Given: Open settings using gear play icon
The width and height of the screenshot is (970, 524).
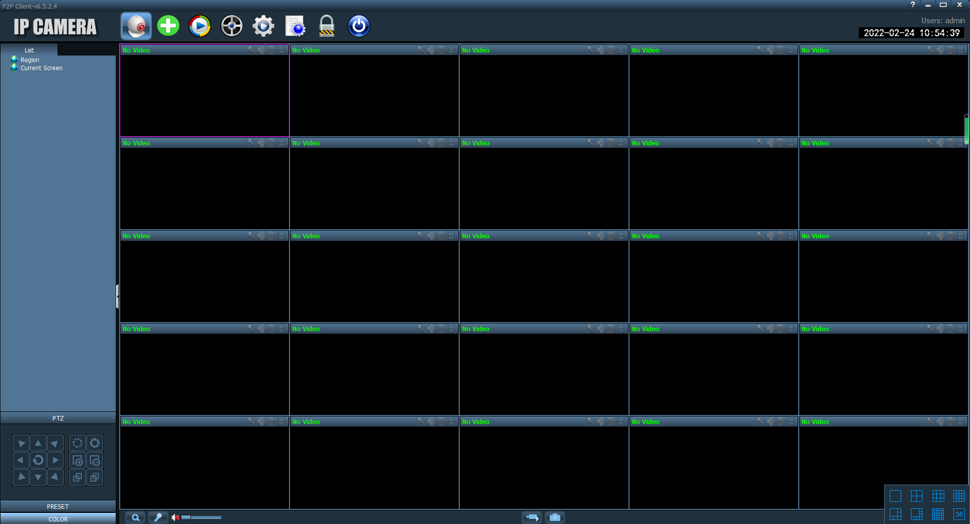Looking at the screenshot, I should 263,26.
